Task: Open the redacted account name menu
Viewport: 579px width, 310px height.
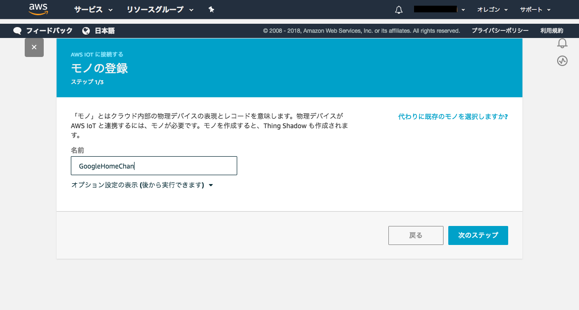Action: [x=439, y=9]
